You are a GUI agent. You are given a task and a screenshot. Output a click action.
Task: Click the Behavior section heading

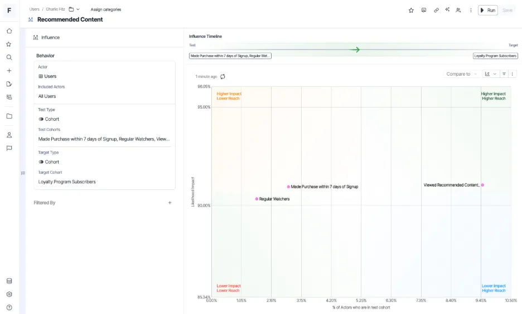click(x=45, y=56)
